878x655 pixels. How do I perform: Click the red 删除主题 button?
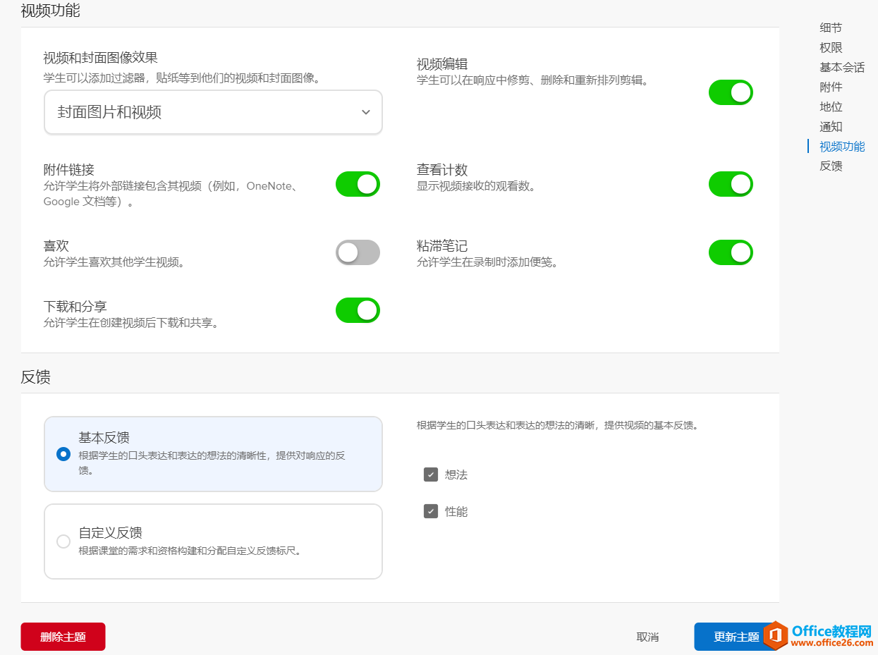pos(63,637)
